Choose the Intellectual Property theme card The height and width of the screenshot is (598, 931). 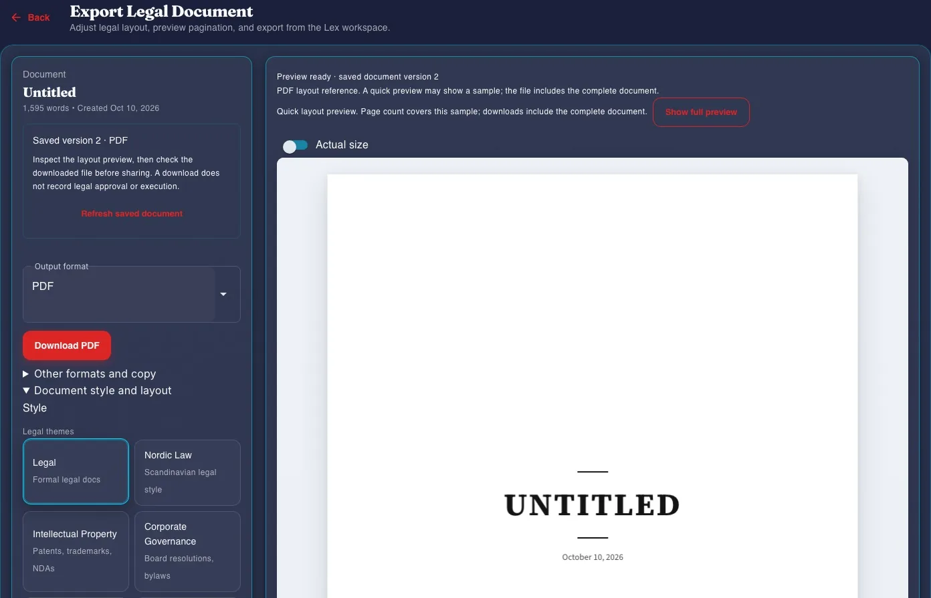click(x=76, y=551)
